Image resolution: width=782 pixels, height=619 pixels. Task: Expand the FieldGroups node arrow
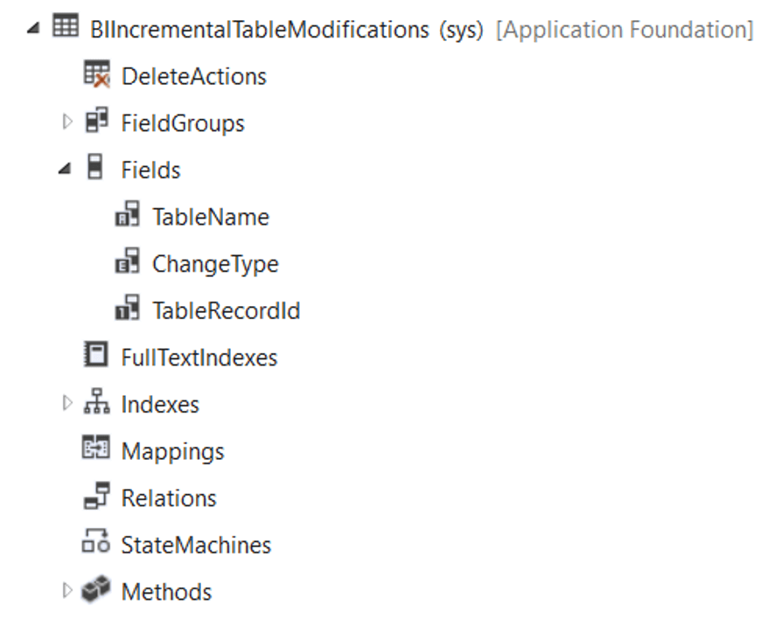click(x=67, y=122)
